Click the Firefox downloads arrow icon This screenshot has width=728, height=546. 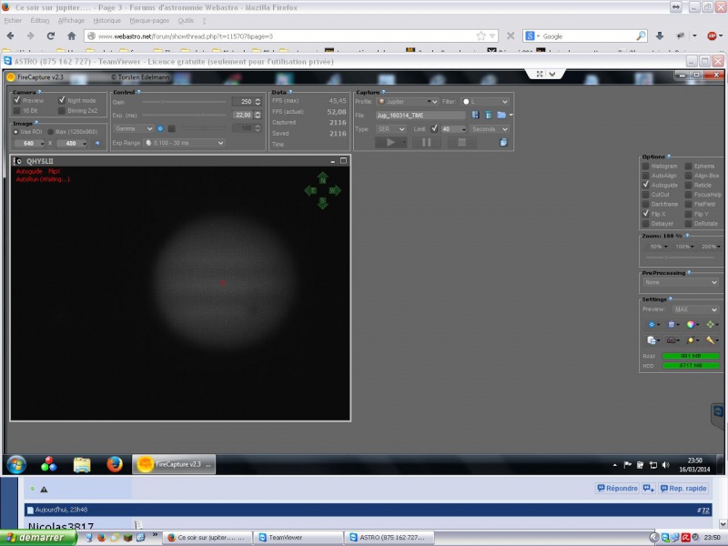pos(659,35)
